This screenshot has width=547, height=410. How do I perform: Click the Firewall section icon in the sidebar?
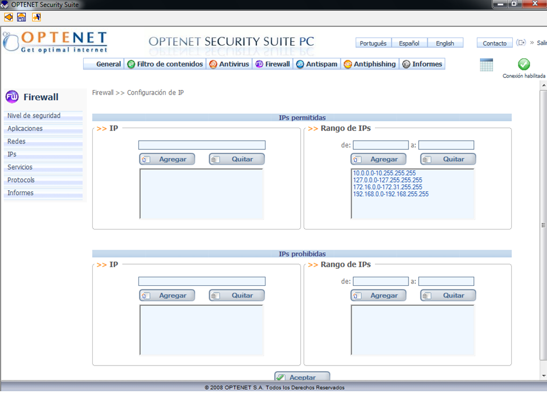coord(12,97)
